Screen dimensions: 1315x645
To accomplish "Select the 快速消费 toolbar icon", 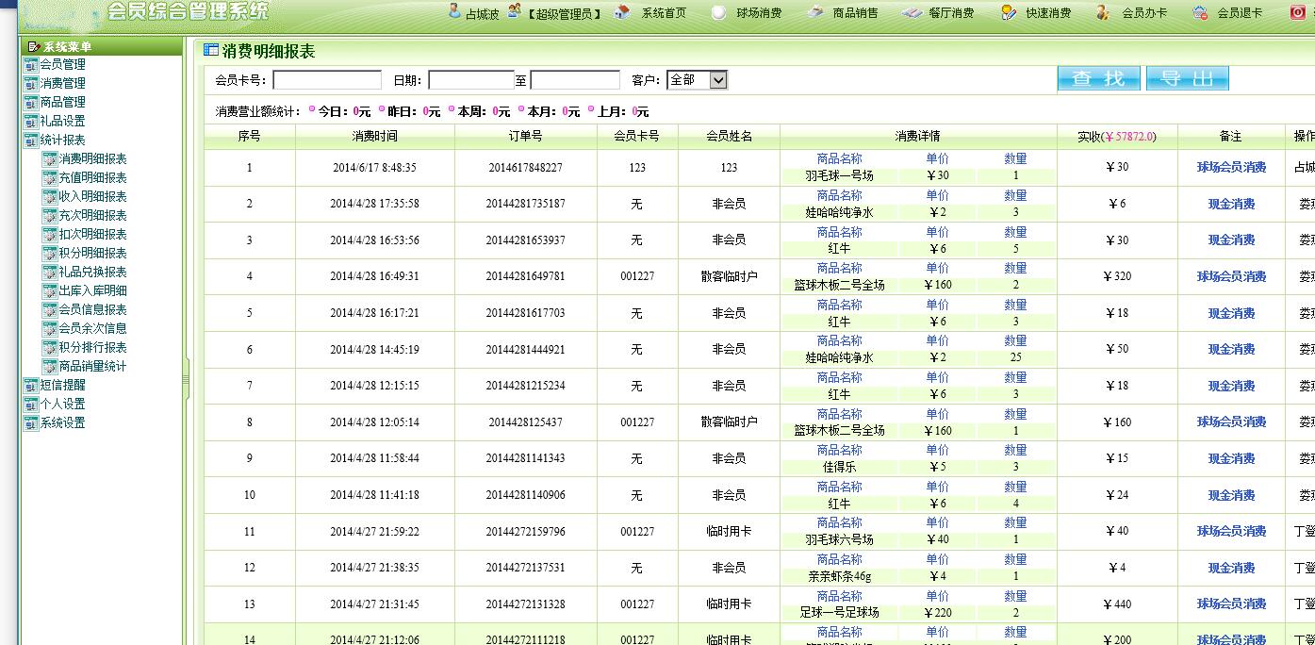I will [x=1010, y=12].
